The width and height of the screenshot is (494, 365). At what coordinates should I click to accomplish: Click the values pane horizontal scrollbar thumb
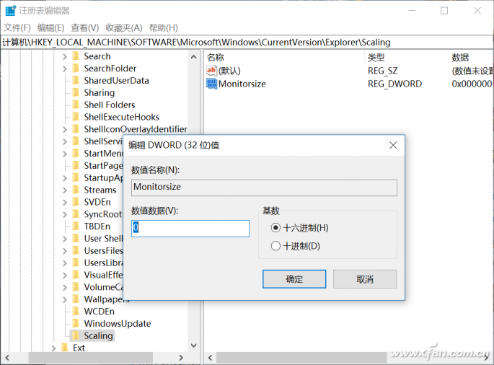point(301,358)
